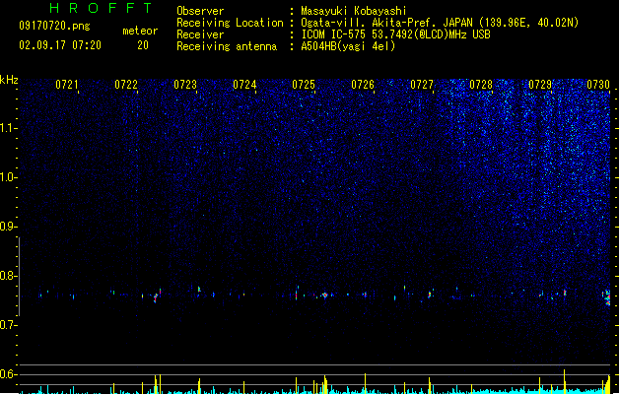This screenshot has width=620, height=394.
Task: Click the 0728 time marker
Action: coord(481,85)
